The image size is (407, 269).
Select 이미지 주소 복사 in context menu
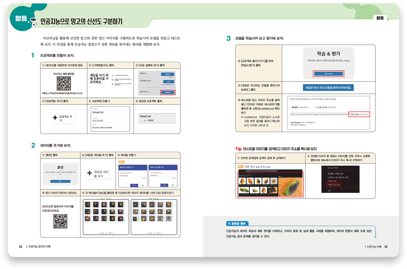334,185
